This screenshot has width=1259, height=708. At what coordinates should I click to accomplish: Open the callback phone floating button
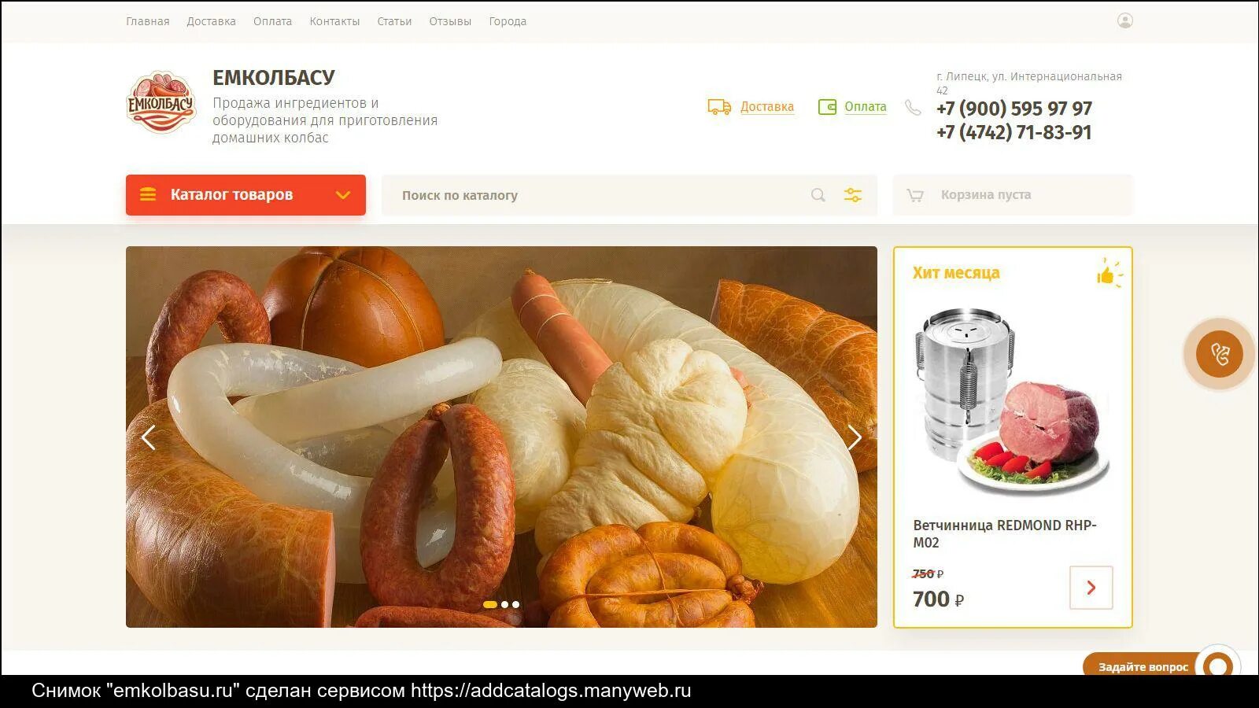[1220, 354]
